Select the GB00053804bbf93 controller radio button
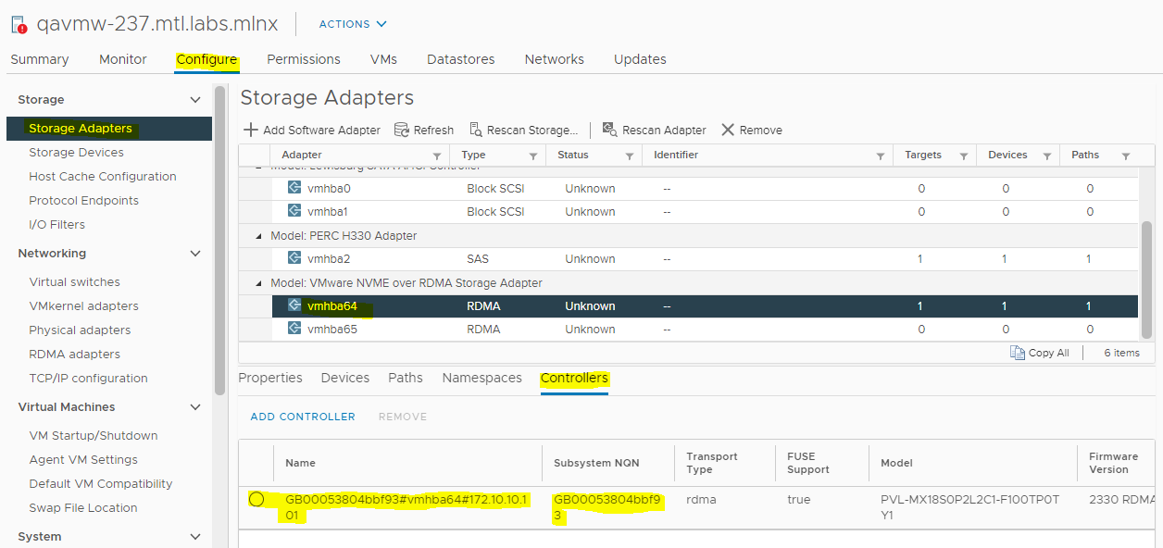Screen dimensions: 1163x548 point(256,499)
